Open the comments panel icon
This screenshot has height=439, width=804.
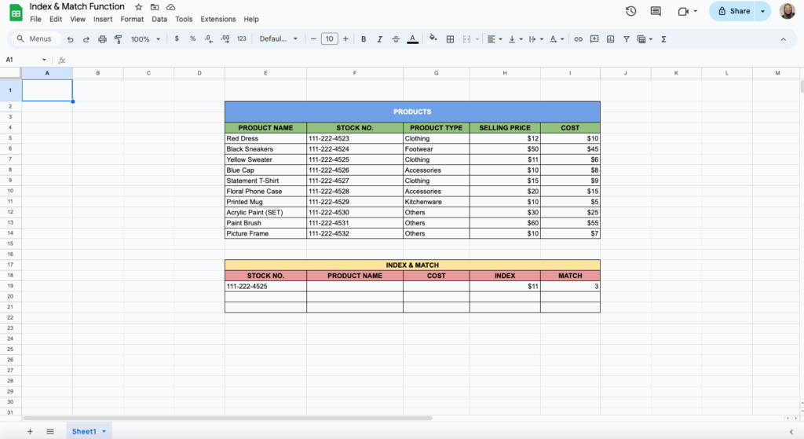[656, 11]
